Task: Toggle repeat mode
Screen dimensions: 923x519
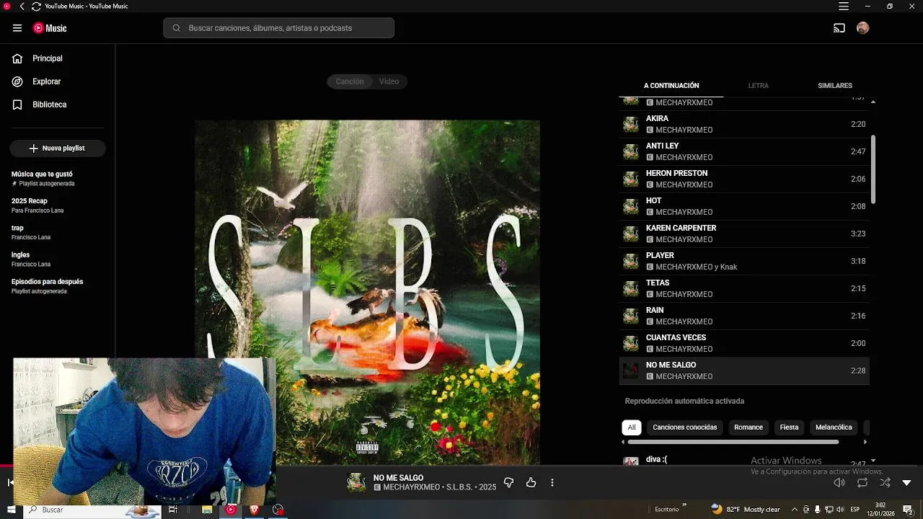Action: (x=862, y=483)
